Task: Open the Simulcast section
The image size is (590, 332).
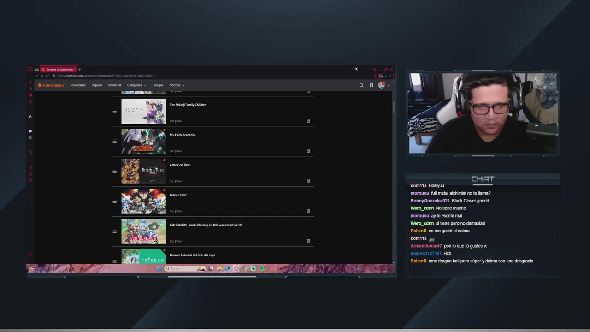Action: pyautogui.click(x=115, y=85)
